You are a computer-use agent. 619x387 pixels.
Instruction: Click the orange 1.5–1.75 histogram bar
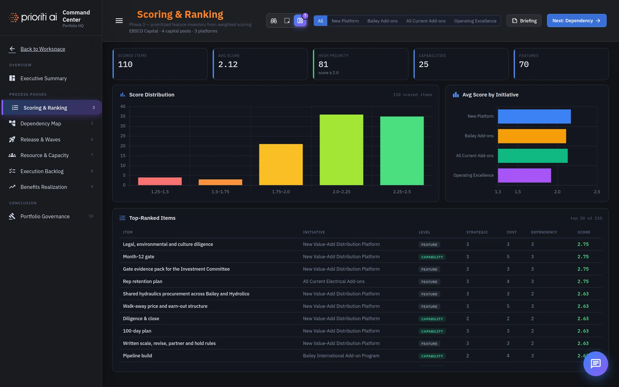point(220,182)
